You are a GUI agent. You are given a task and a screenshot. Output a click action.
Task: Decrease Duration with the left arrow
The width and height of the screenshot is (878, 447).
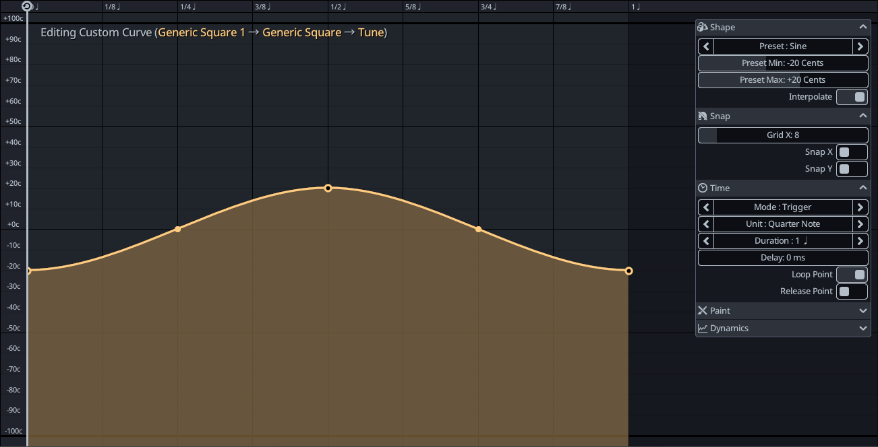[x=706, y=241]
